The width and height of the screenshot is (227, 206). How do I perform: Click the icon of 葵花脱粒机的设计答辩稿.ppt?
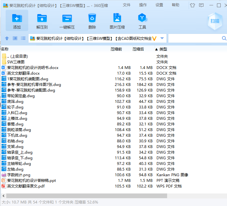pos(4,181)
